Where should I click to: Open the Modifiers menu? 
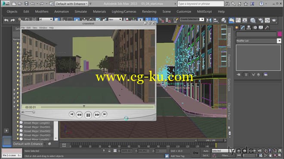click(x=42, y=12)
